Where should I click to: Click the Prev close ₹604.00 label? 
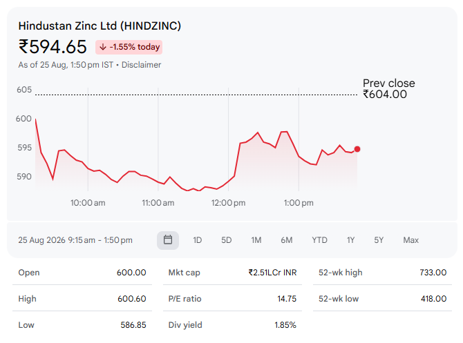pyautogui.click(x=388, y=89)
